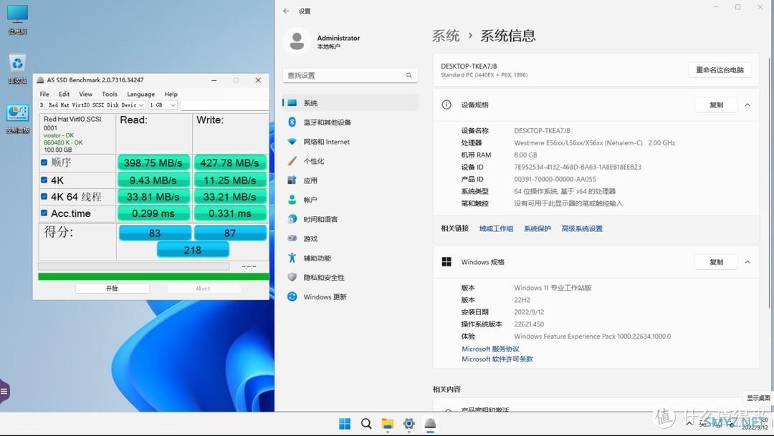
Task: Click AS SSD Benchmark icon on taskbar
Action: coord(431,424)
